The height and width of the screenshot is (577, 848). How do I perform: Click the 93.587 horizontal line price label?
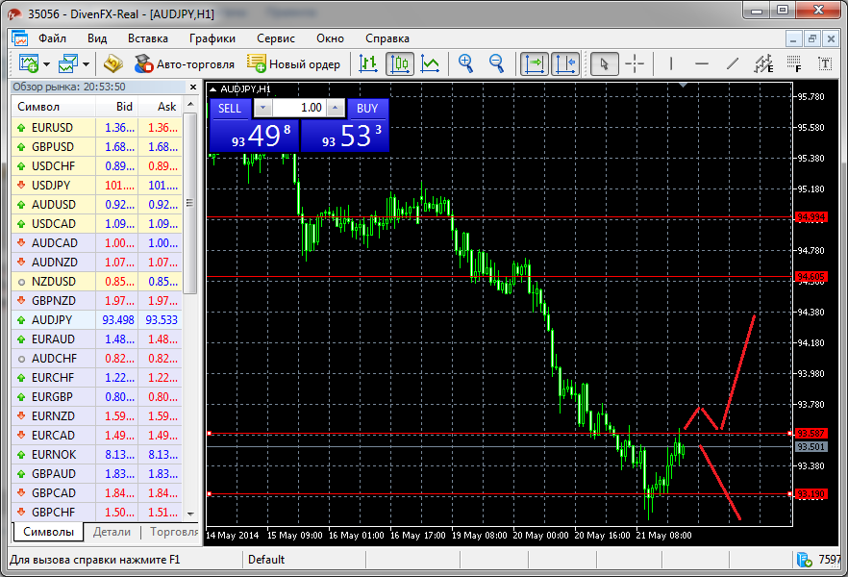pos(811,434)
